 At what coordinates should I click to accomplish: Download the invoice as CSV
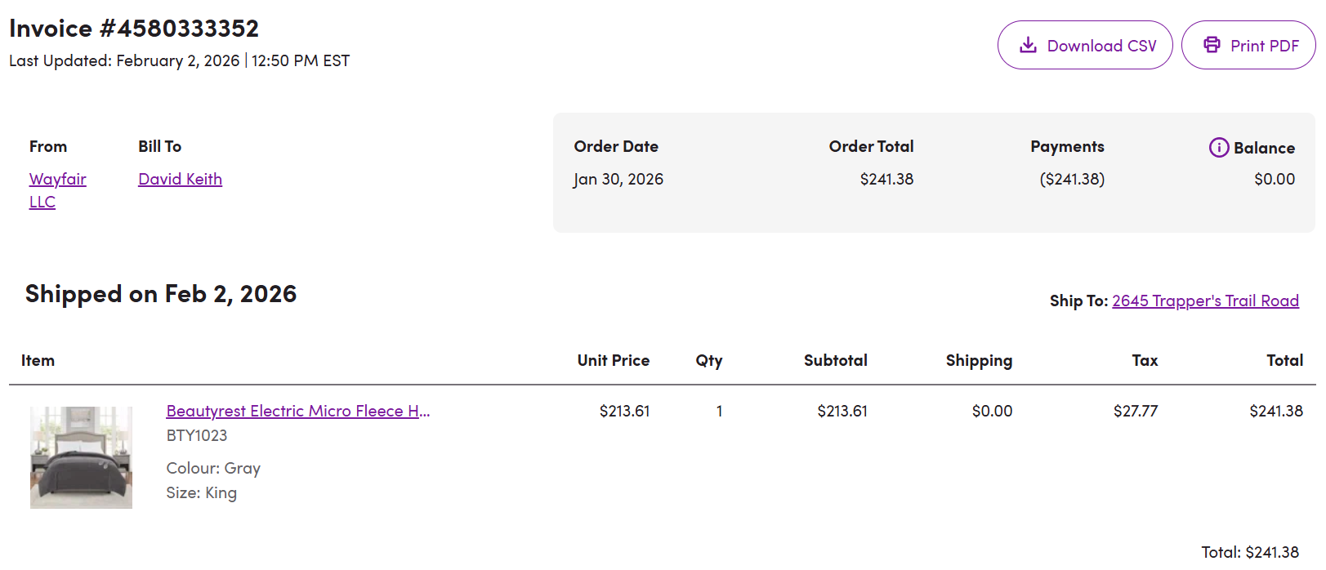tap(1085, 45)
